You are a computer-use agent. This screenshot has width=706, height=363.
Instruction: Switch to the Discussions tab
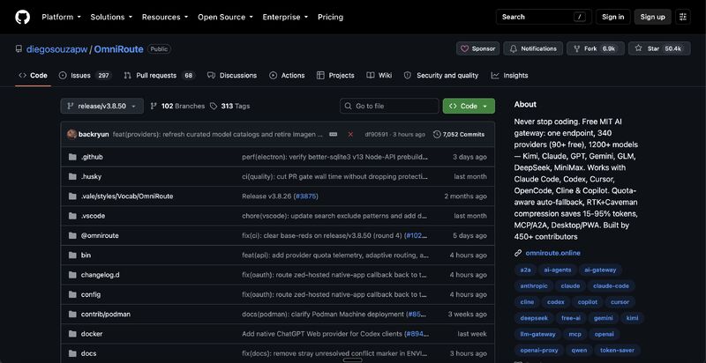click(x=232, y=76)
